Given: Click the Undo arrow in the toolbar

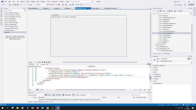Looking at the screenshot, I should click(21, 5).
